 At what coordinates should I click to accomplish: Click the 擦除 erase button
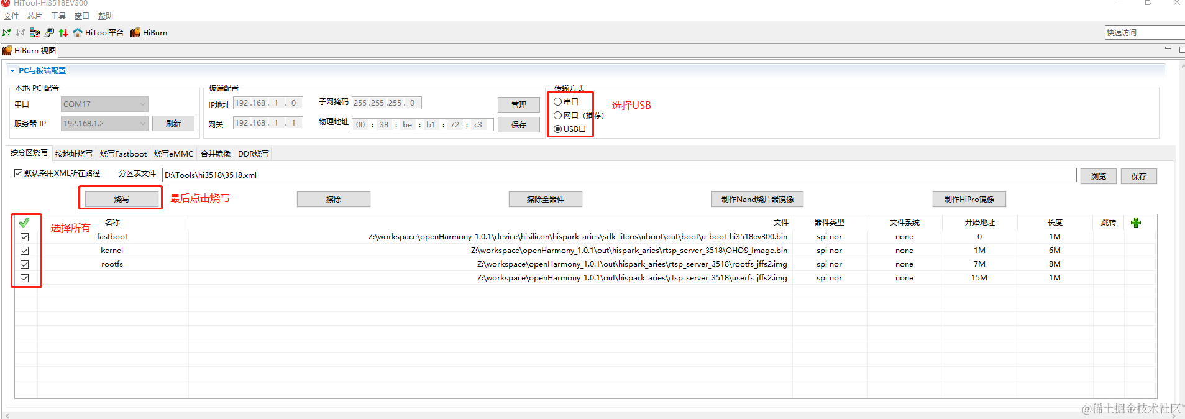[x=334, y=199]
